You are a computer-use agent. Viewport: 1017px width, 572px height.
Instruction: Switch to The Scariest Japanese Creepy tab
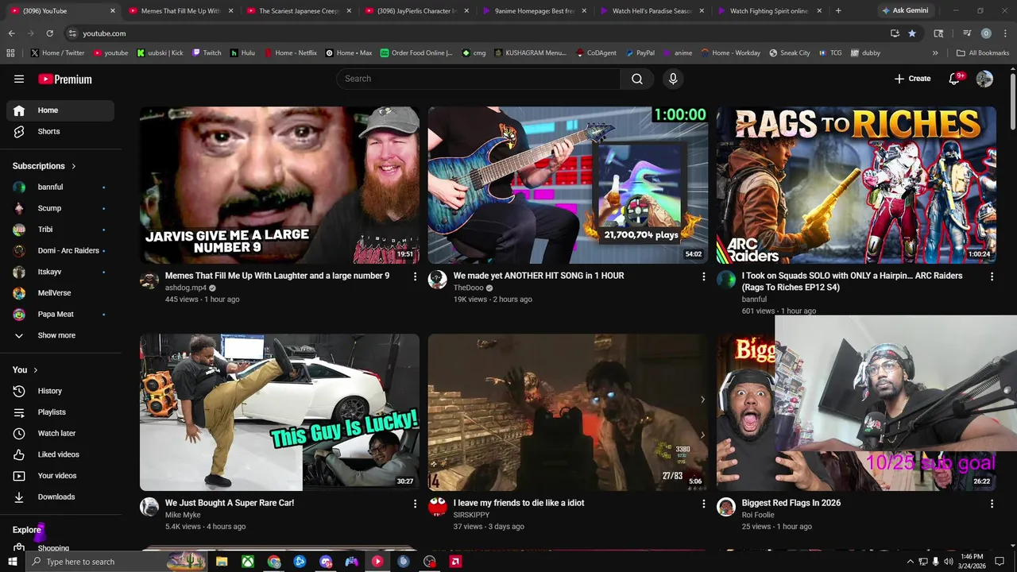(297, 11)
